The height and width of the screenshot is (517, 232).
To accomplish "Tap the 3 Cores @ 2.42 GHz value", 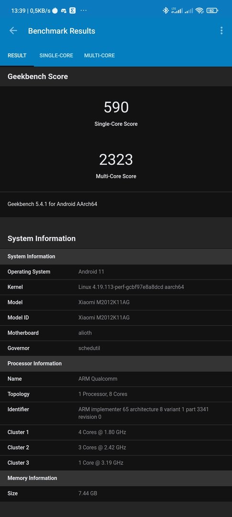I will 102,448.
